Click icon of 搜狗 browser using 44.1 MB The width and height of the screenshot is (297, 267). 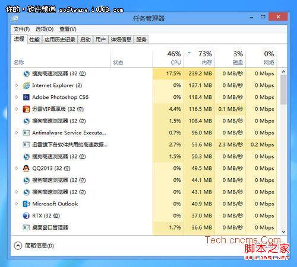pos(26,180)
